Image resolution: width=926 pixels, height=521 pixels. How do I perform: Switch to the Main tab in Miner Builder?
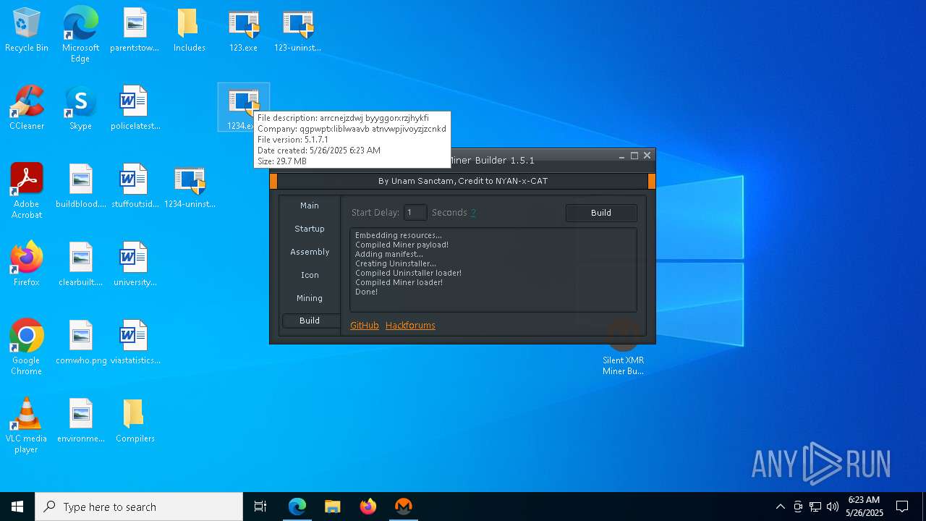pos(310,206)
